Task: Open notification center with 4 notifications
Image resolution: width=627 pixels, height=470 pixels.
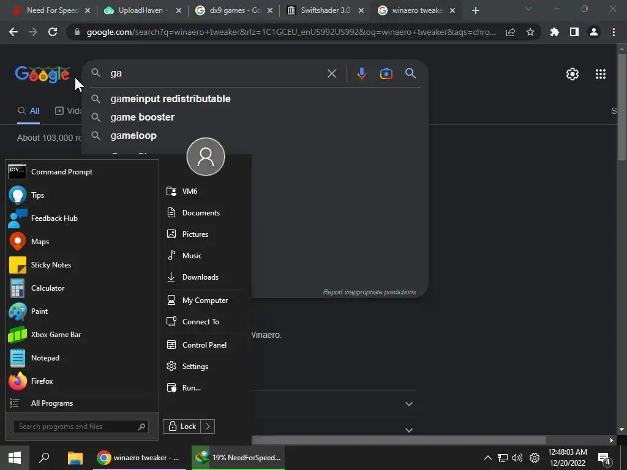Action: point(604,458)
